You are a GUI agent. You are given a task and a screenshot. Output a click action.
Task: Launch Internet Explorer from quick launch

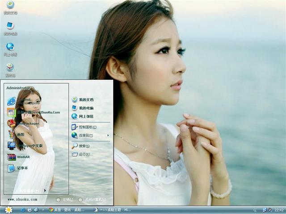(23, 210)
